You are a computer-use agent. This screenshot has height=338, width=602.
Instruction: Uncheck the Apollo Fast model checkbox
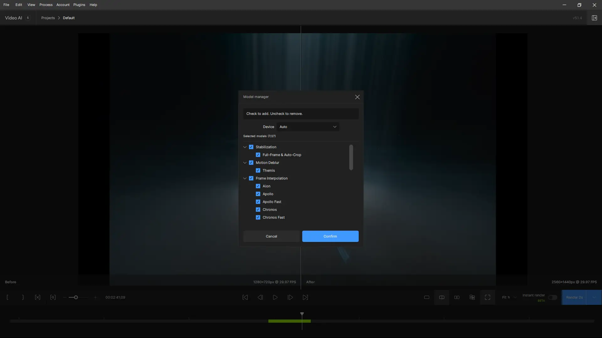(x=258, y=202)
